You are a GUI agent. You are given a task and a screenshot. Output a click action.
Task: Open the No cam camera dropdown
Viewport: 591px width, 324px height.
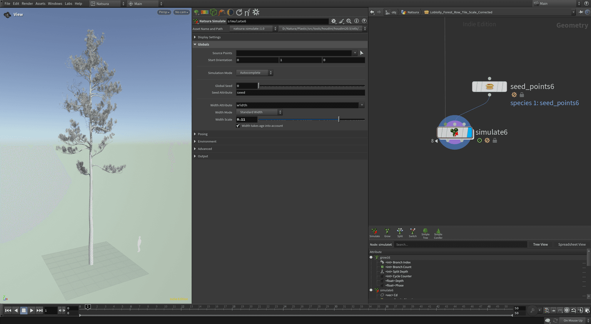(182, 12)
